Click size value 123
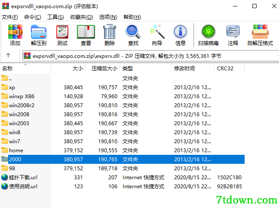The height and width of the screenshot is (208, 279). click(x=78, y=187)
